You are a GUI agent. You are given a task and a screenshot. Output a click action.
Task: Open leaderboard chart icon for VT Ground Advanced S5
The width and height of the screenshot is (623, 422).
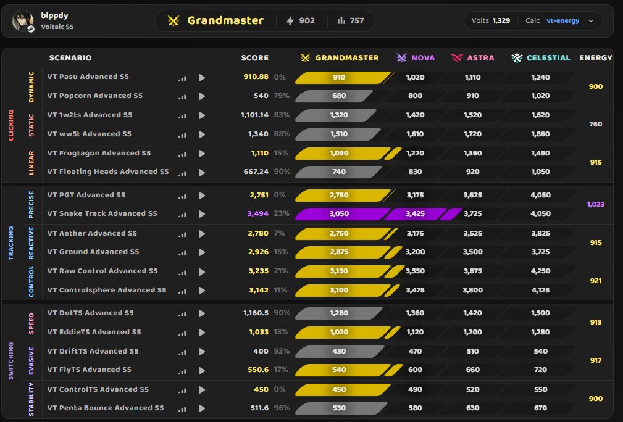click(182, 253)
